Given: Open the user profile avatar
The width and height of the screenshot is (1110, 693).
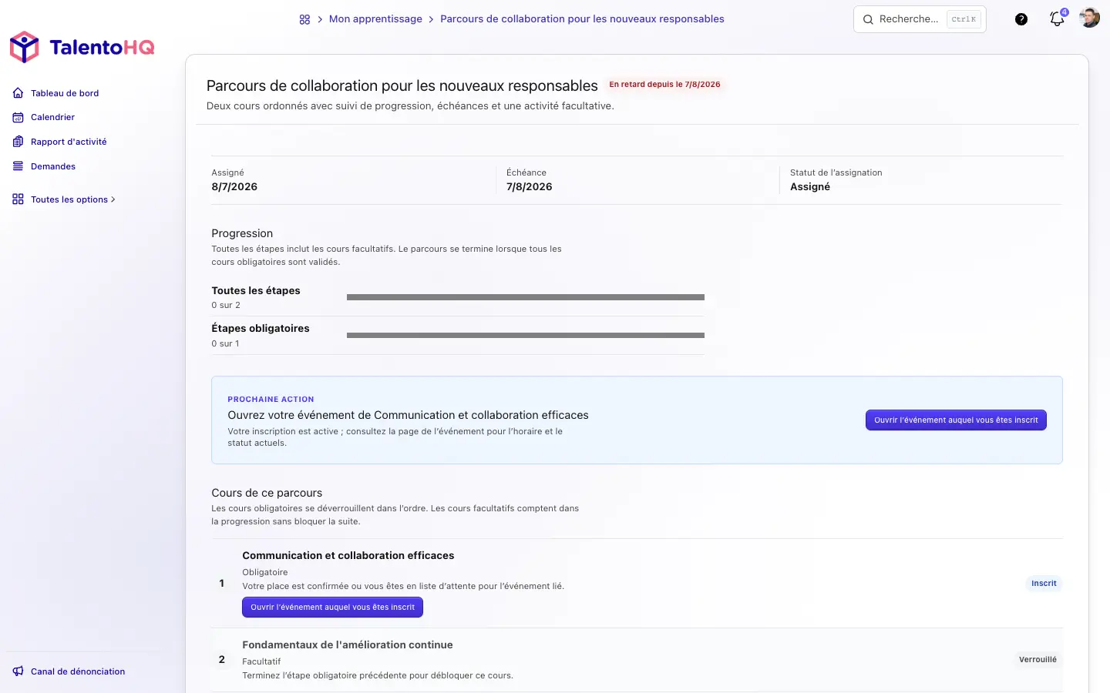Looking at the screenshot, I should 1090,18.
